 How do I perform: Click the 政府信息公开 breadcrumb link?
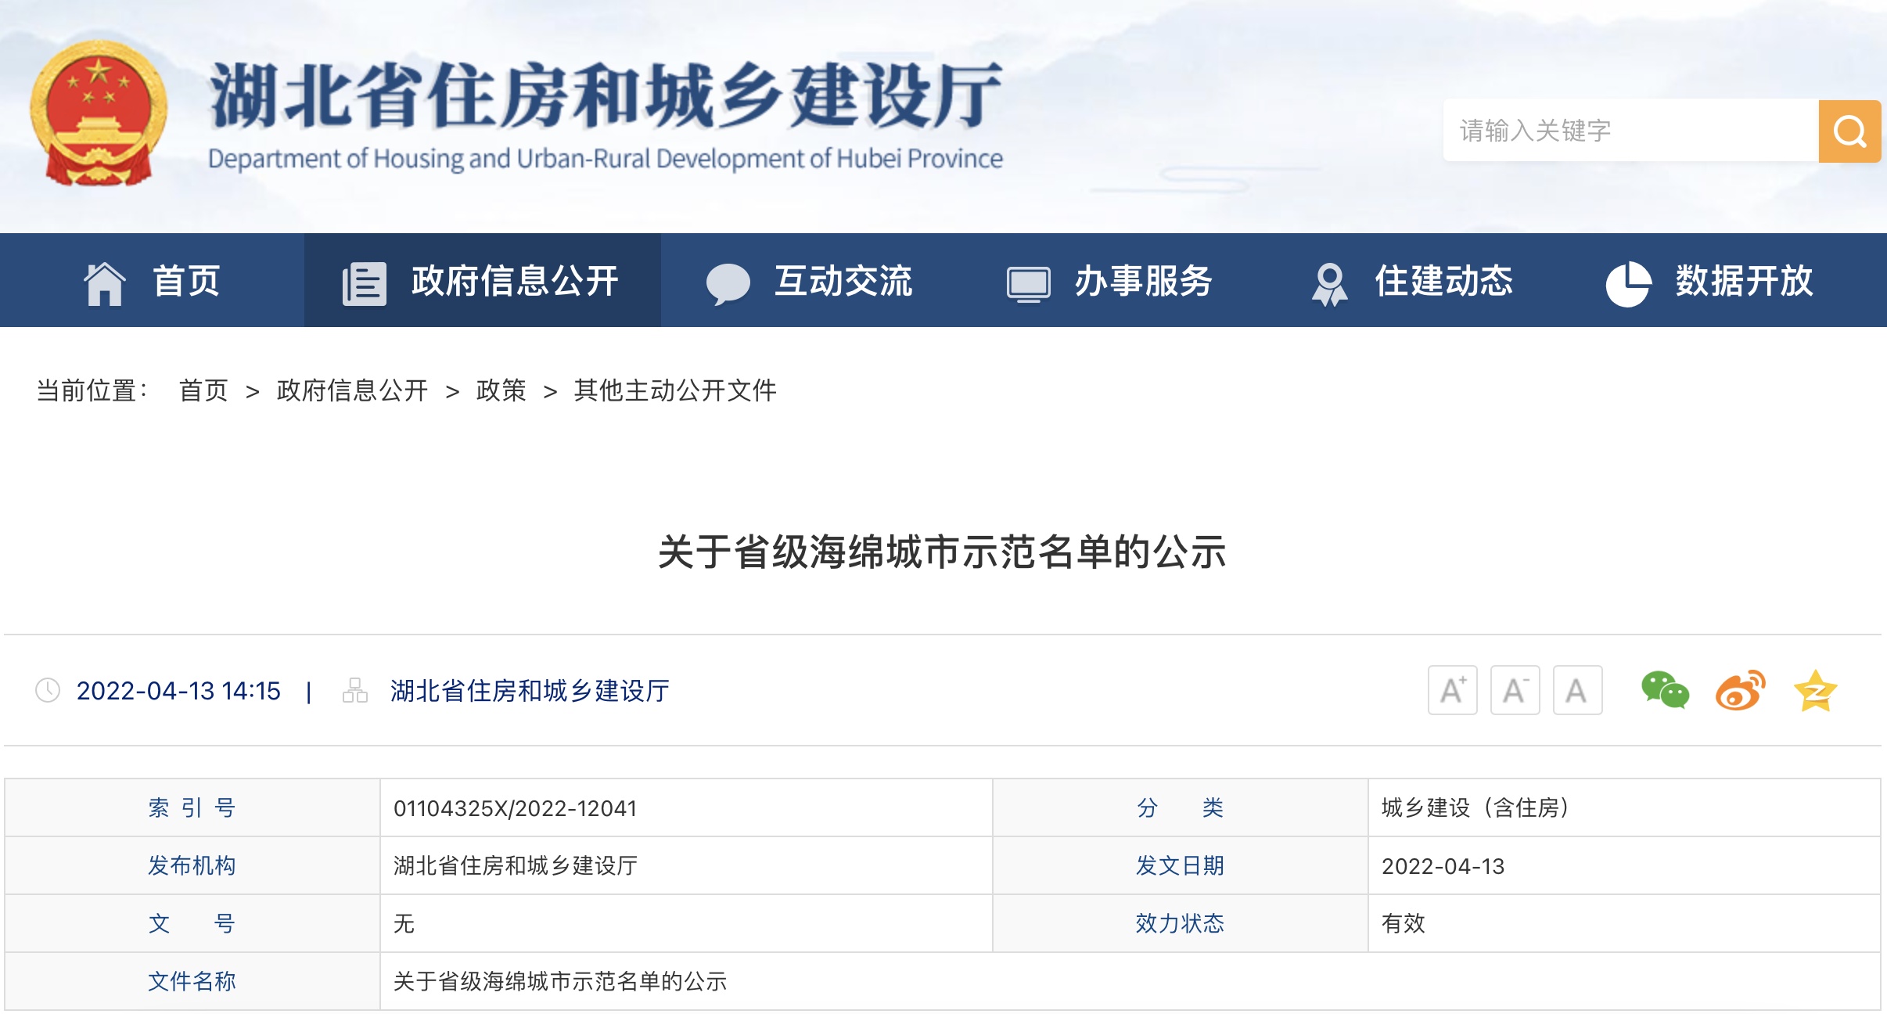(x=352, y=390)
